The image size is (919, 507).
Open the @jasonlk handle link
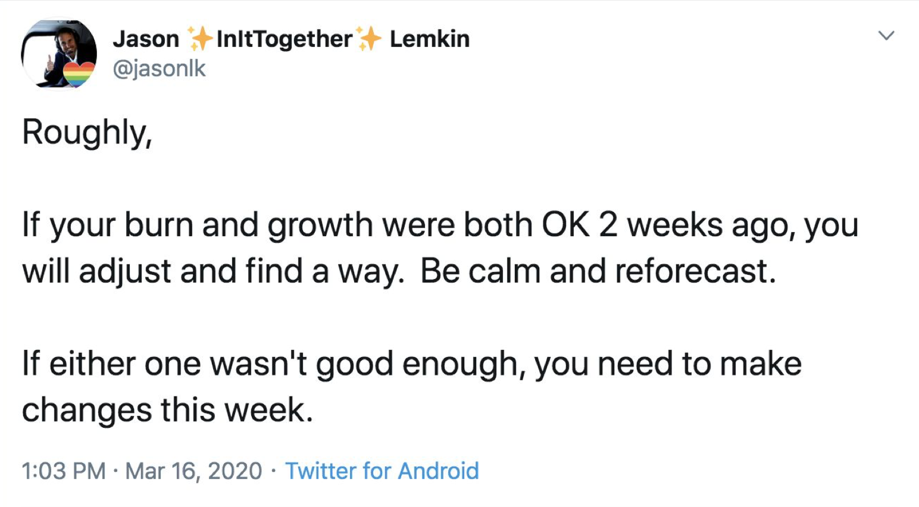click(x=159, y=68)
